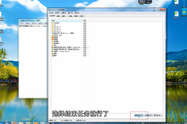Open the 5月.xlsx desktop file icon
187x124 pixels.
(x=176, y=3)
